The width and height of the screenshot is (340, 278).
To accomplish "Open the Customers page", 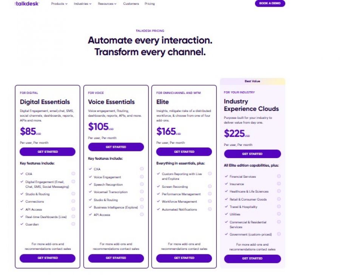I will (131, 4).
